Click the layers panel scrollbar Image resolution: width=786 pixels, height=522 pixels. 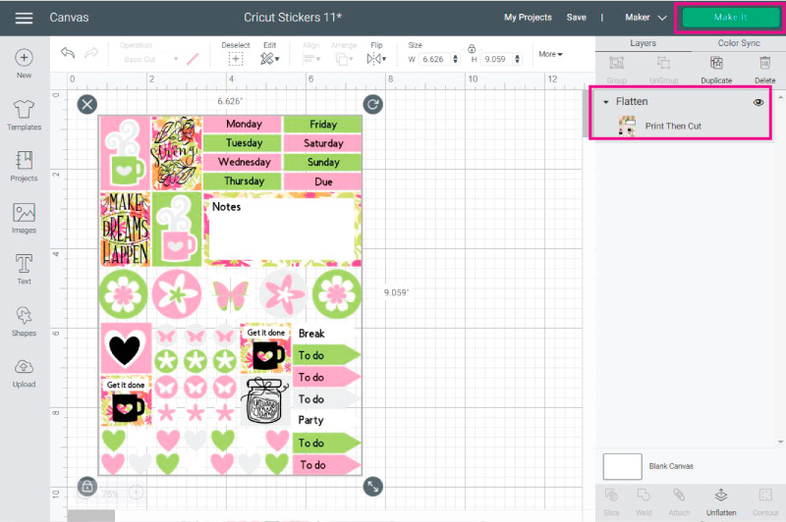coord(780,270)
